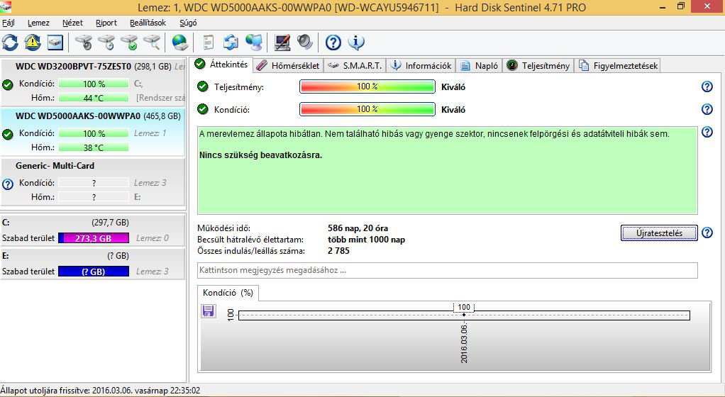Select the Kondíció (%) chart tab
This screenshot has width=725, height=397.
point(228,293)
